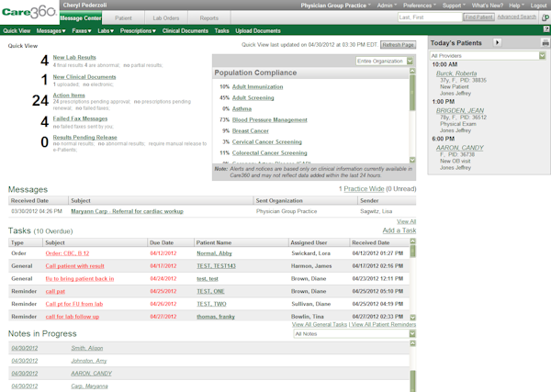Open help icon in green toolbar
This screenshot has width=551, height=392.
tap(546, 29)
